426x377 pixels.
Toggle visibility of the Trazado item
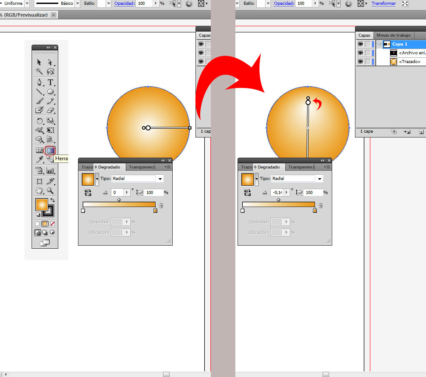coord(360,61)
